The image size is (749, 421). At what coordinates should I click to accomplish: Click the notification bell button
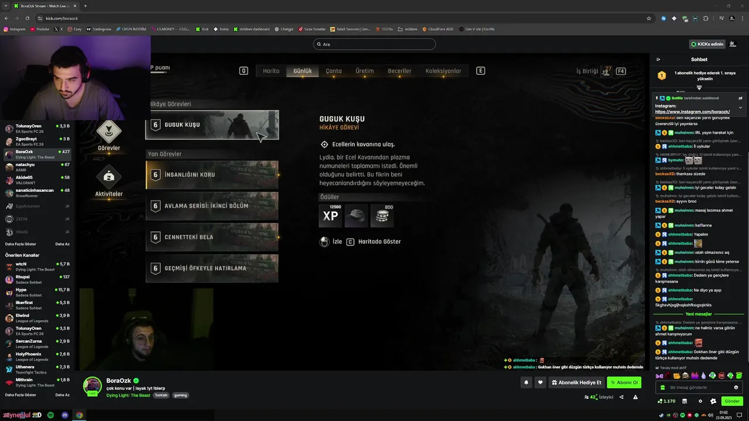526,382
